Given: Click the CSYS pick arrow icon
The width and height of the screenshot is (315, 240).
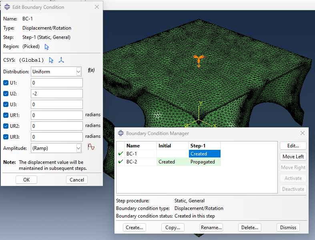Looking at the screenshot, I should (51, 60).
